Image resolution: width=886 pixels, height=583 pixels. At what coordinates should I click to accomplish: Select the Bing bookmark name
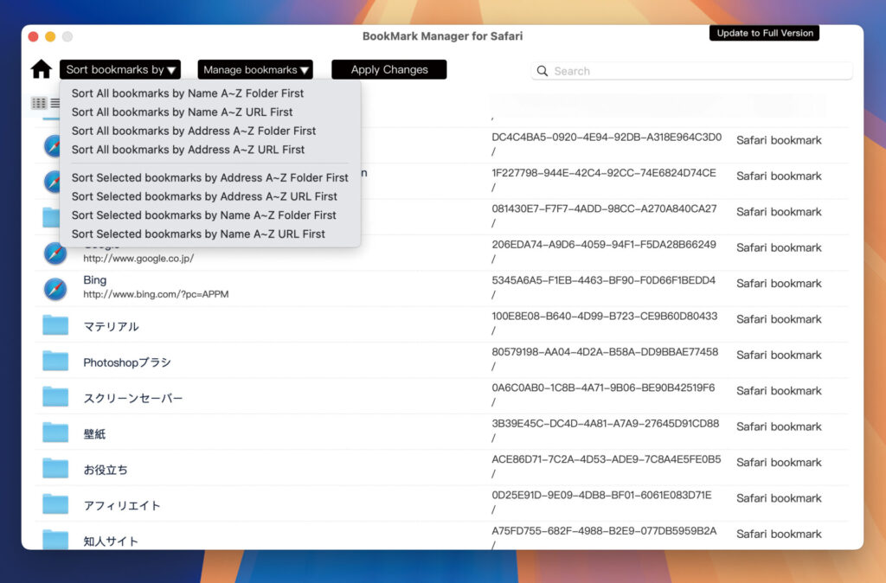[95, 279]
